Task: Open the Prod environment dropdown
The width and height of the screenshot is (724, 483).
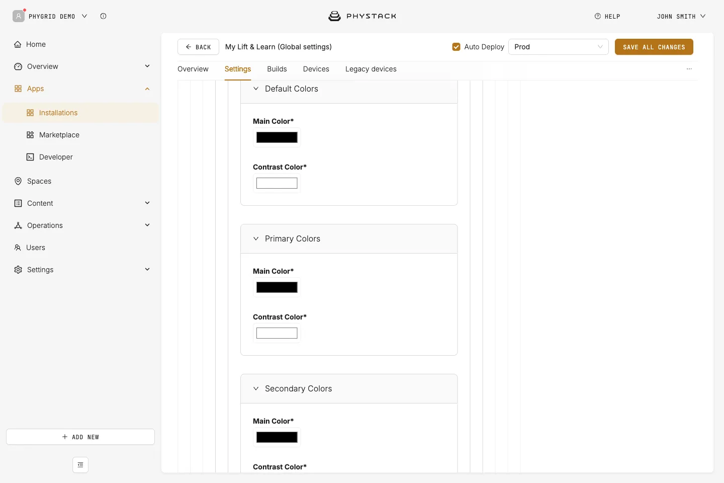Action: (x=559, y=47)
